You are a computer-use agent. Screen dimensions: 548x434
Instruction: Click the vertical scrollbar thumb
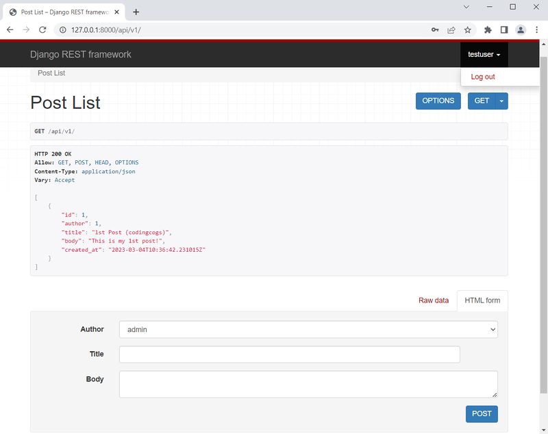[x=543, y=225]
